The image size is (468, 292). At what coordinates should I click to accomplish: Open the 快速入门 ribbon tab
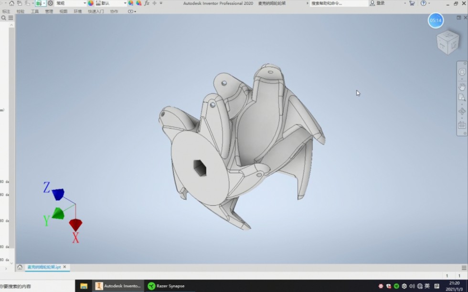coord(96,11)
